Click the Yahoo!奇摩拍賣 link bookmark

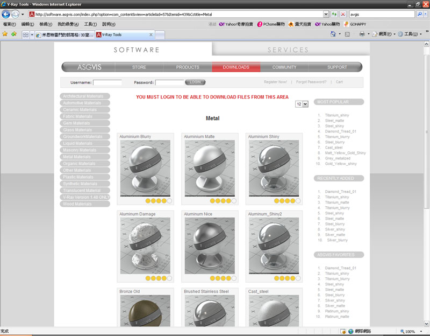point(236,24)
